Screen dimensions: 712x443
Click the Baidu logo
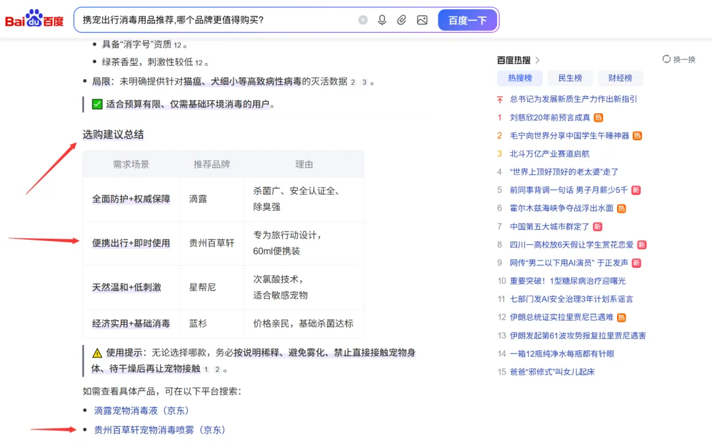[34, 19]
